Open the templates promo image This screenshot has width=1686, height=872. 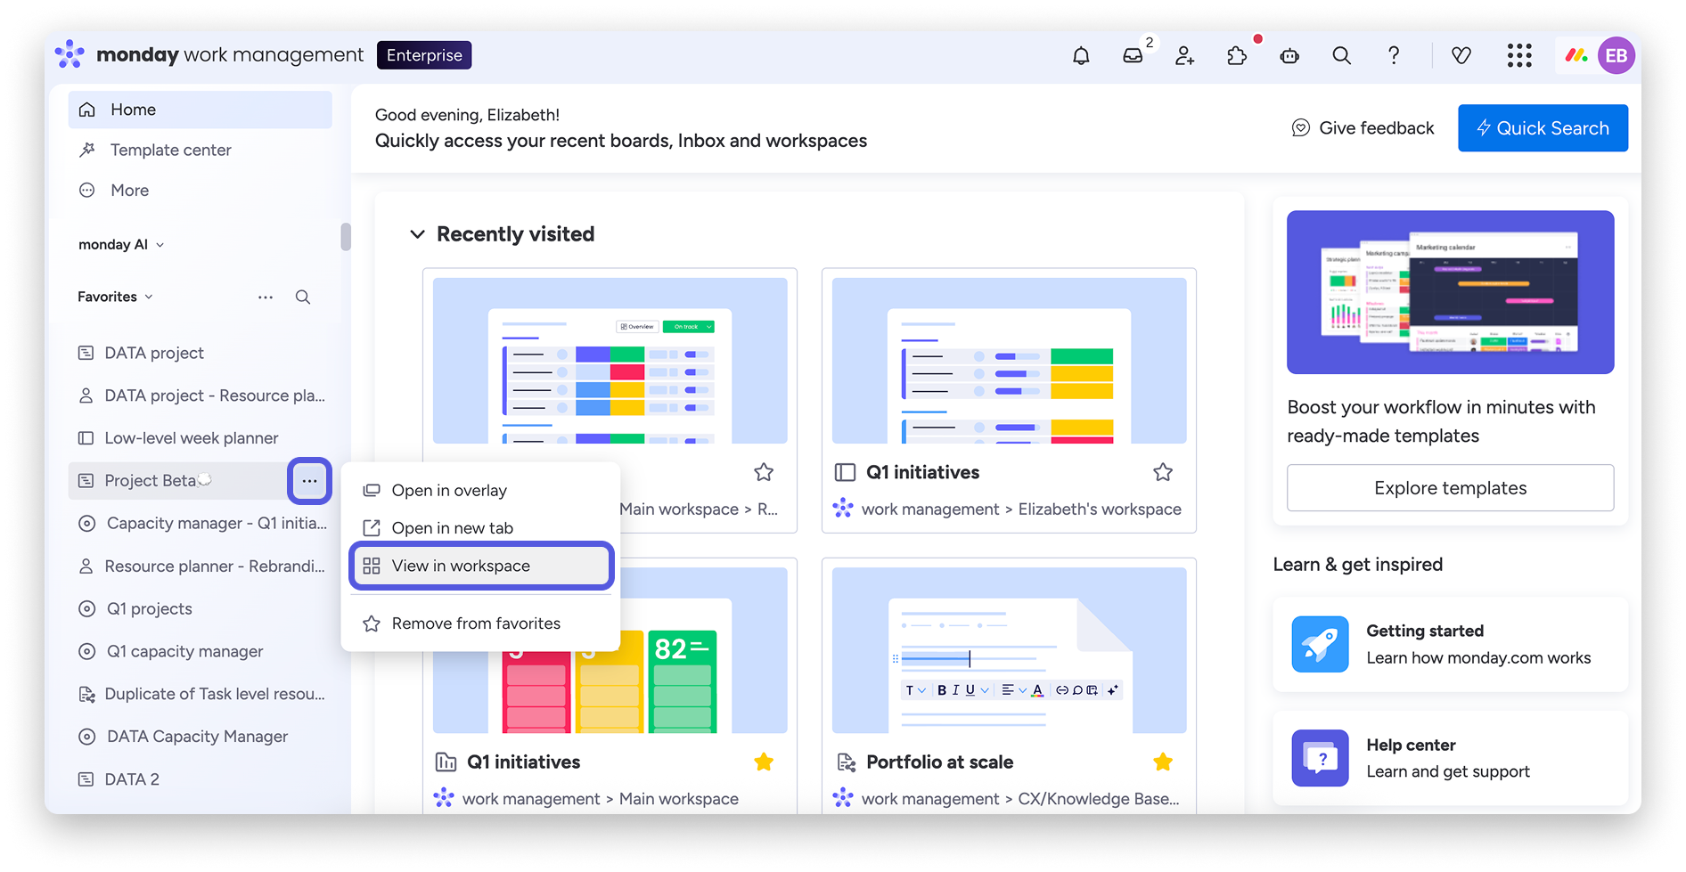tap(1451, 292)
